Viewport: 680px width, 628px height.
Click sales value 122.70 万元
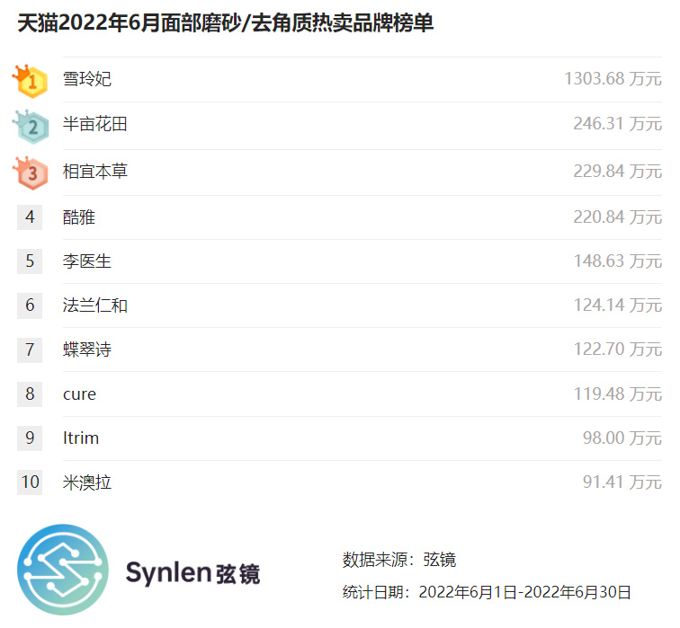[618, 349]
